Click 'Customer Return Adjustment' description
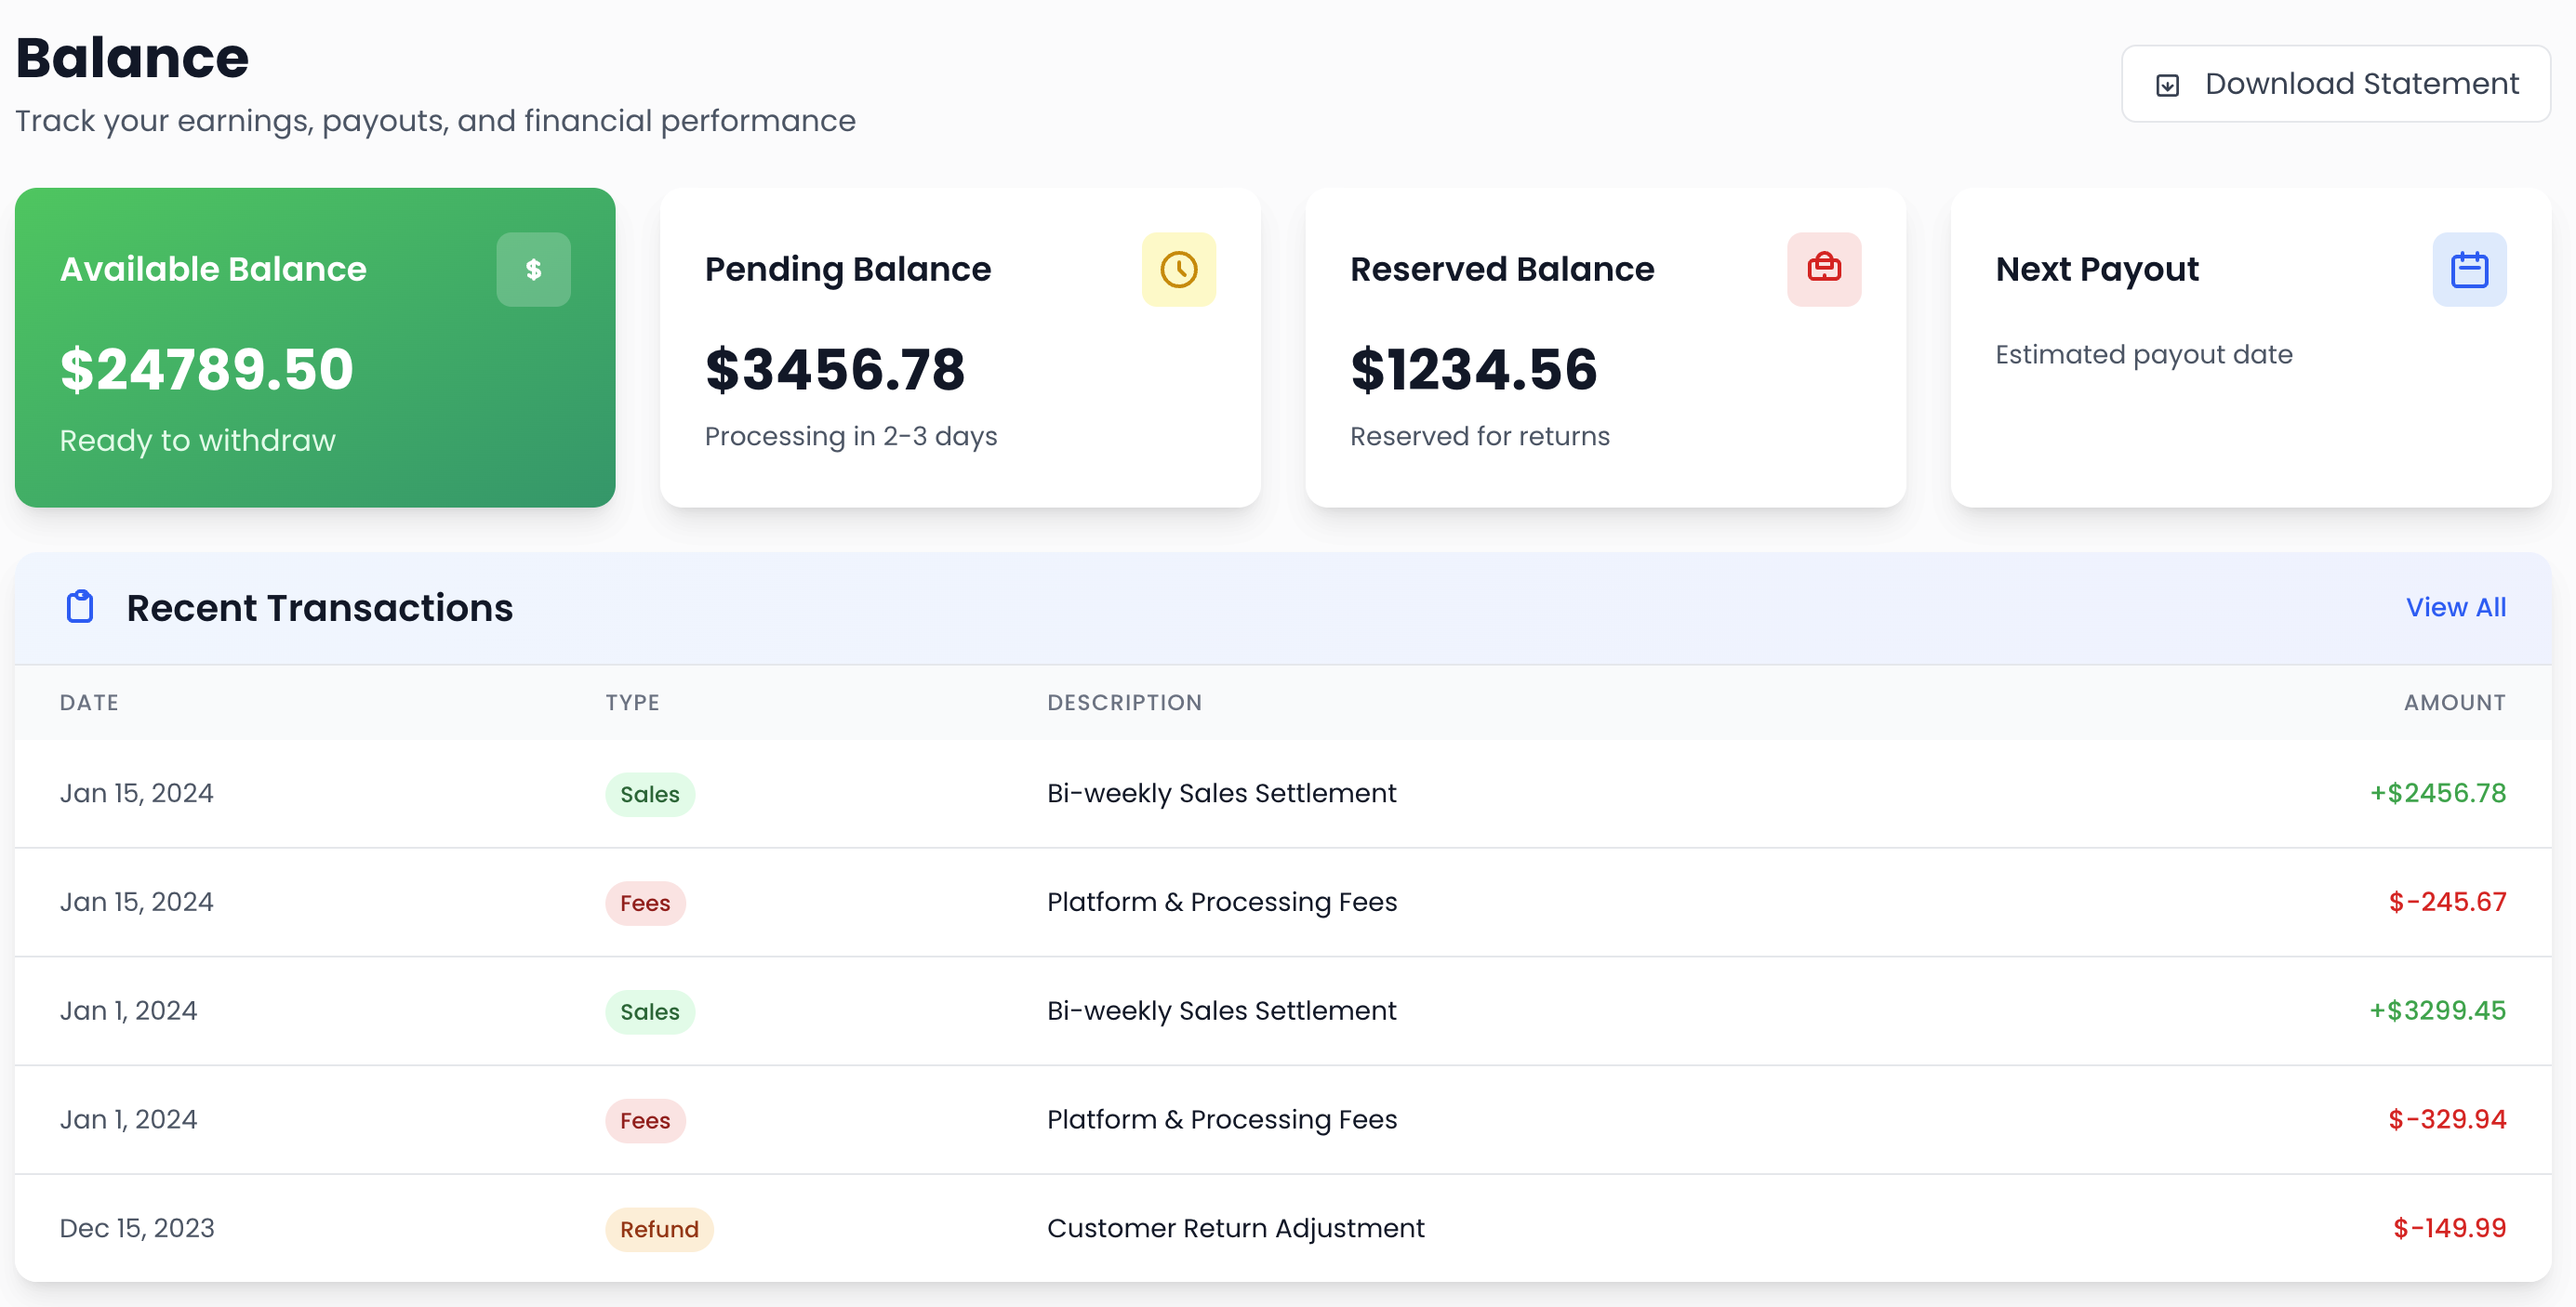This screenshot has height=1307, width=2576. 1236,1229
